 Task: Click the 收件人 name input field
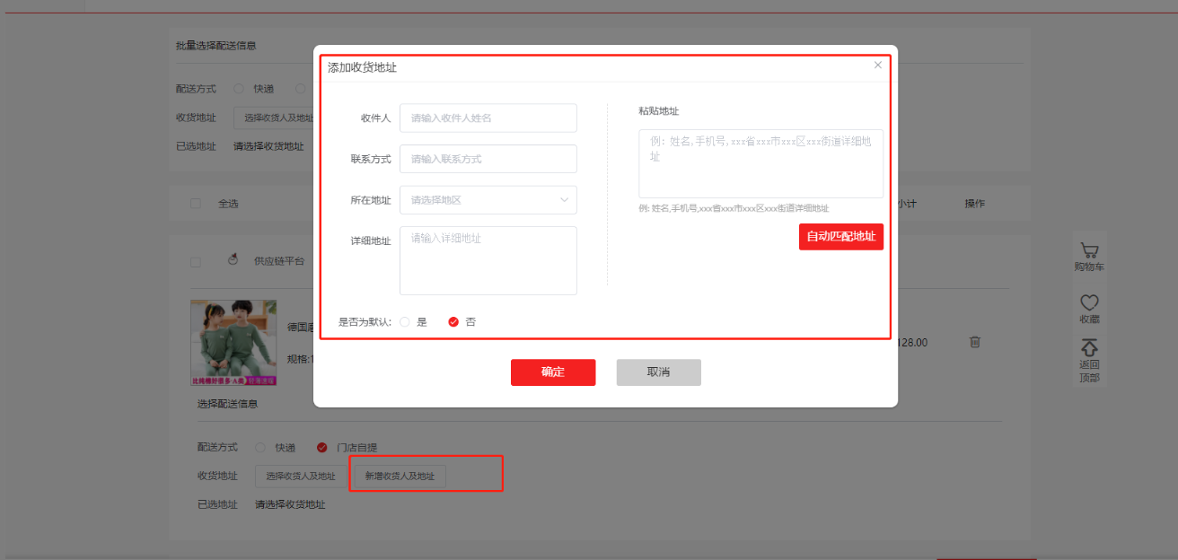488,118
